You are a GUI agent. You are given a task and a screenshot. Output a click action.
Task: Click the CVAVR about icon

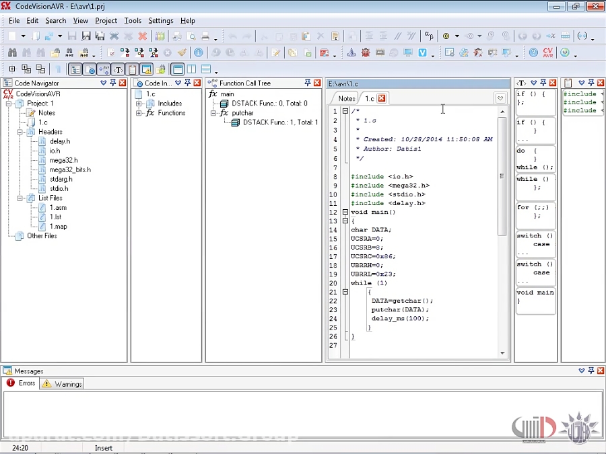[x=548, y=52]
